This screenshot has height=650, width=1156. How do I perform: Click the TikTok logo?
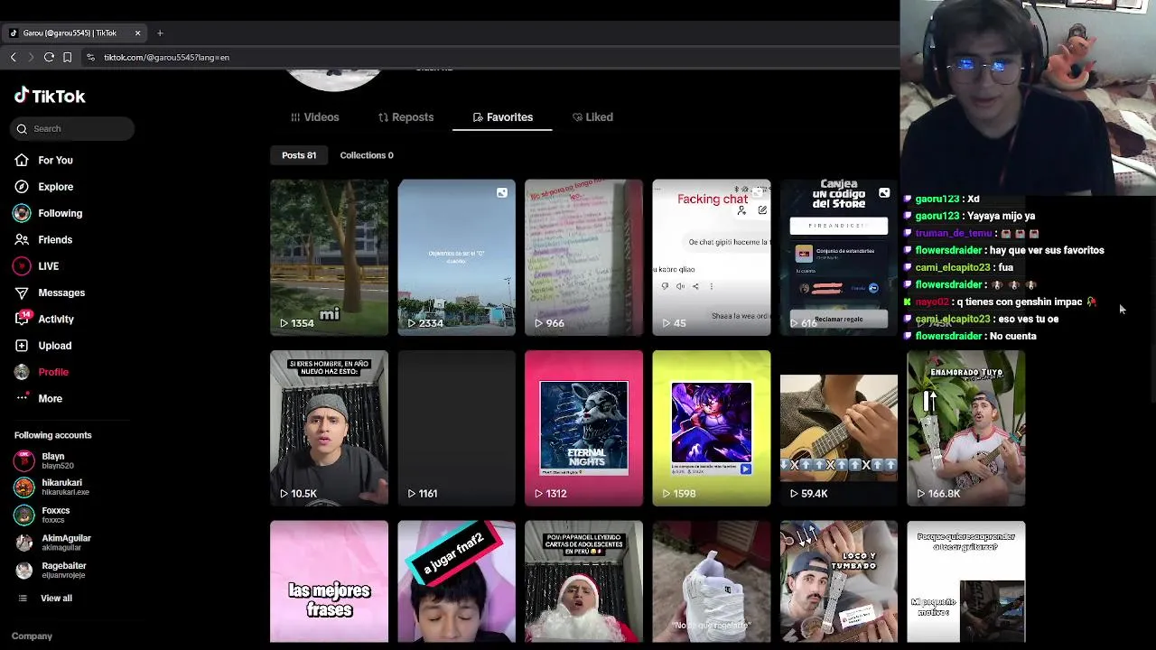50,96
